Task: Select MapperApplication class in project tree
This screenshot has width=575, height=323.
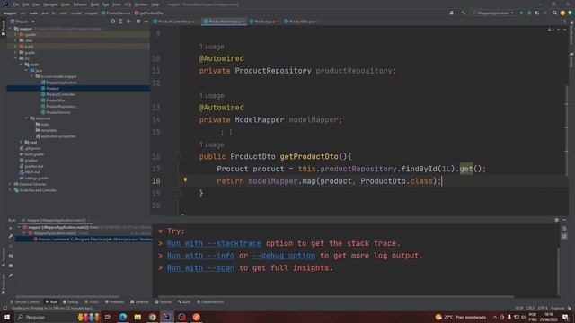Action: pyautogui.click(x=62, y=83)
